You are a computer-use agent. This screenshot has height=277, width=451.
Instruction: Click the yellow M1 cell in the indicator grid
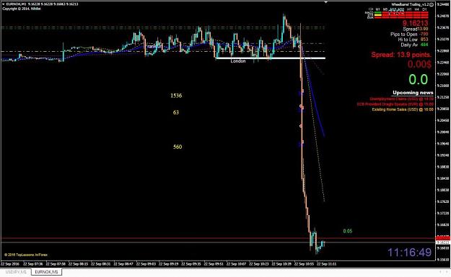378,15
